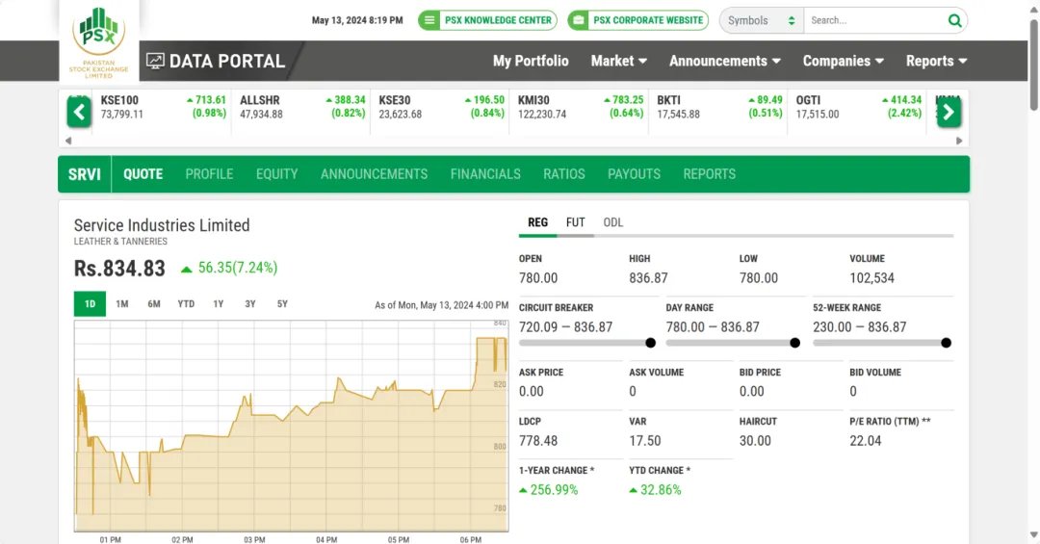Viewport: 1040px width, 544px height.
Task: Switch to the EQUITY tab
Action: pos(276,174)
